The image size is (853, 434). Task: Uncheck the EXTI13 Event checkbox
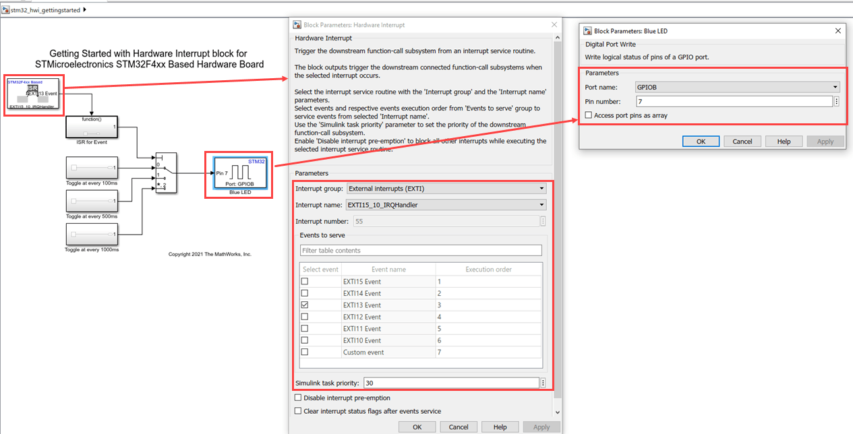[305, 305]
